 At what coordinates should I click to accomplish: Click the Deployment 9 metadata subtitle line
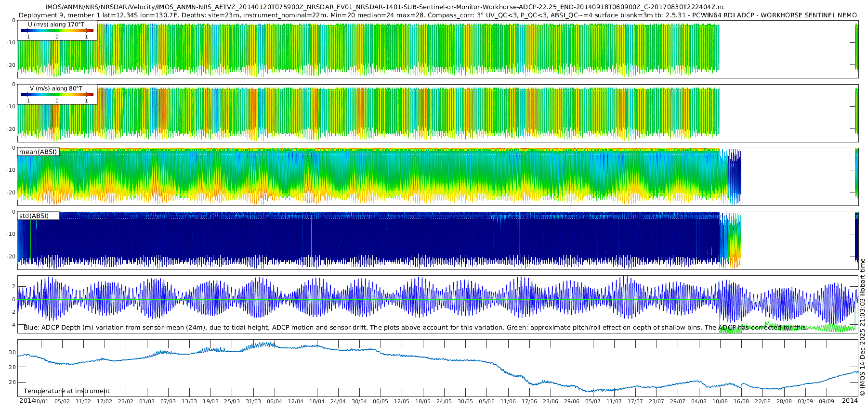[x=437, y=15]
